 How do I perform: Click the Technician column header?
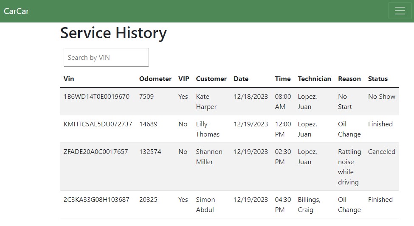(314, 78)
